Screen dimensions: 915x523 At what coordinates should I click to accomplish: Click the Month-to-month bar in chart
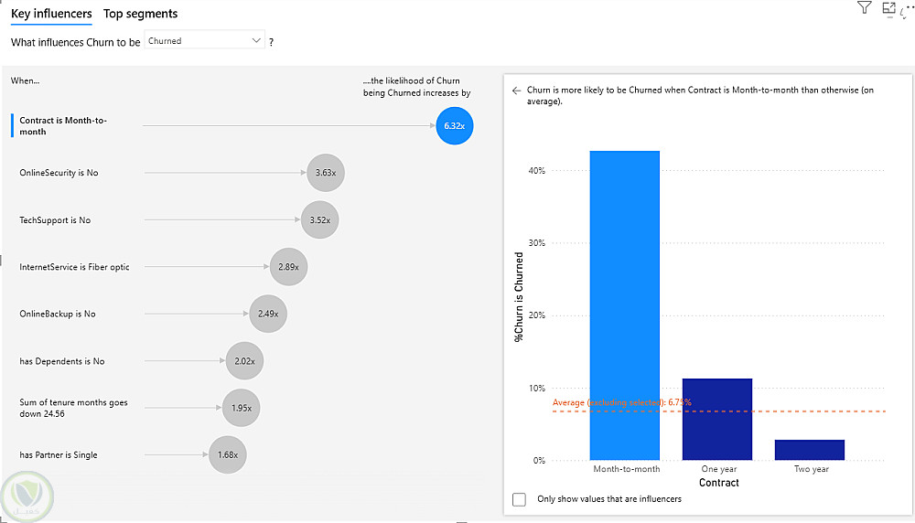tap(625, 305)
